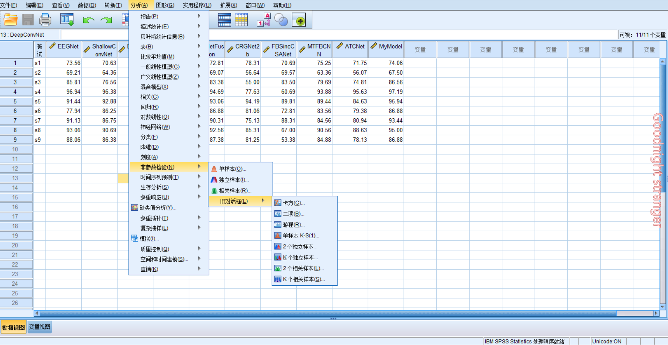
Task: Click the Redo arrow icon
Action: coord(107,20)
